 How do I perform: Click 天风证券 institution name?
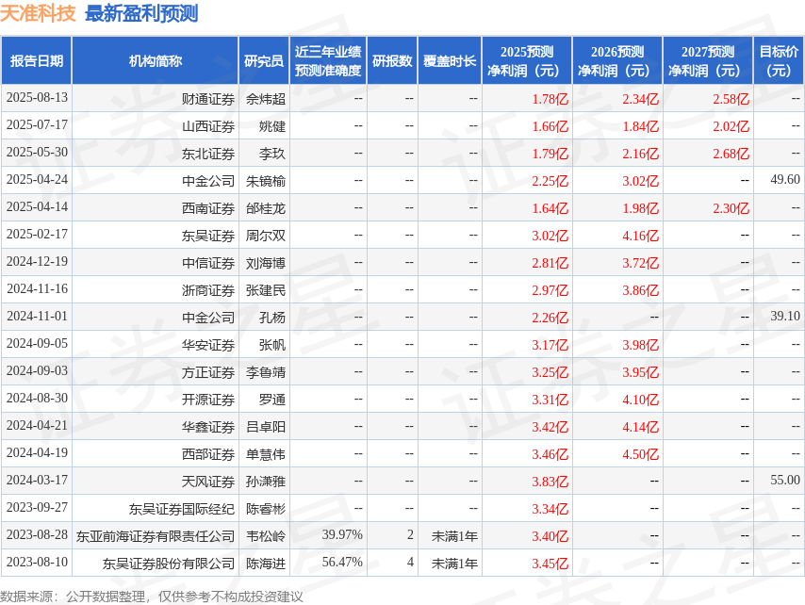(208, 482)
